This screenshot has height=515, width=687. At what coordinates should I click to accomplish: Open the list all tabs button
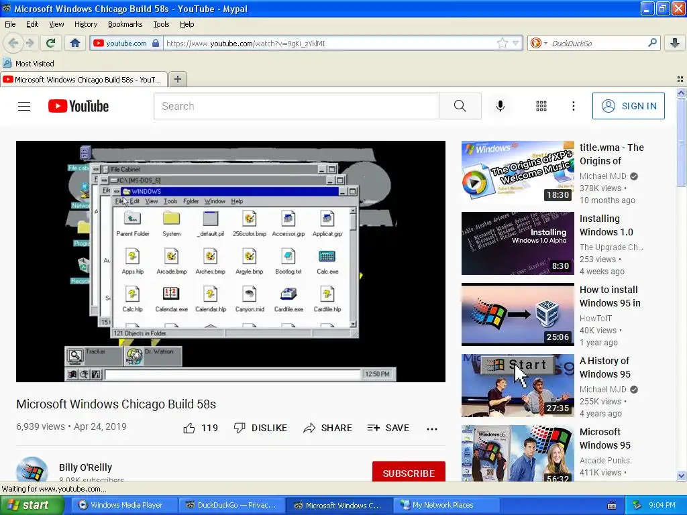pos(680,79)
